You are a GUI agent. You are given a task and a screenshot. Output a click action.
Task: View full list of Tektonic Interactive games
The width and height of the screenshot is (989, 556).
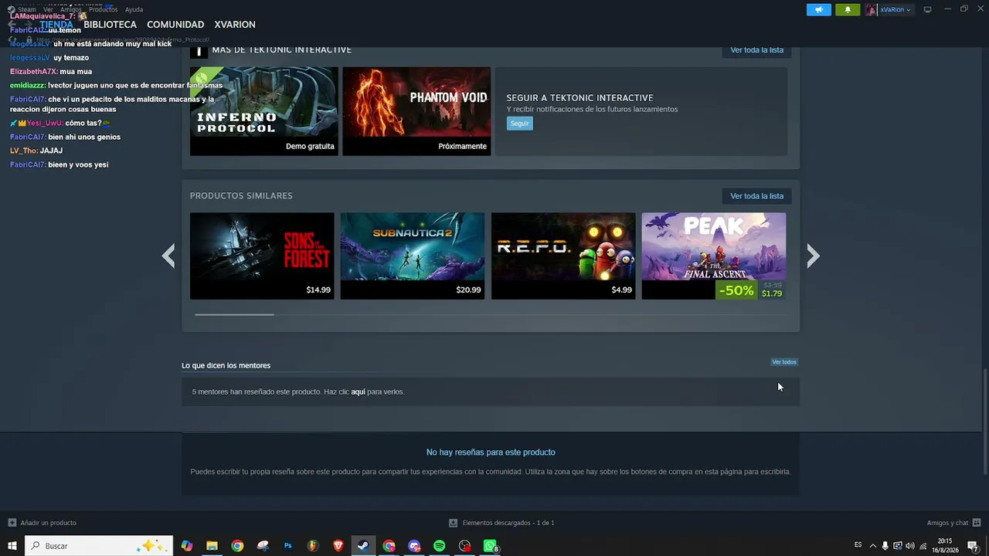click(756, 50)
